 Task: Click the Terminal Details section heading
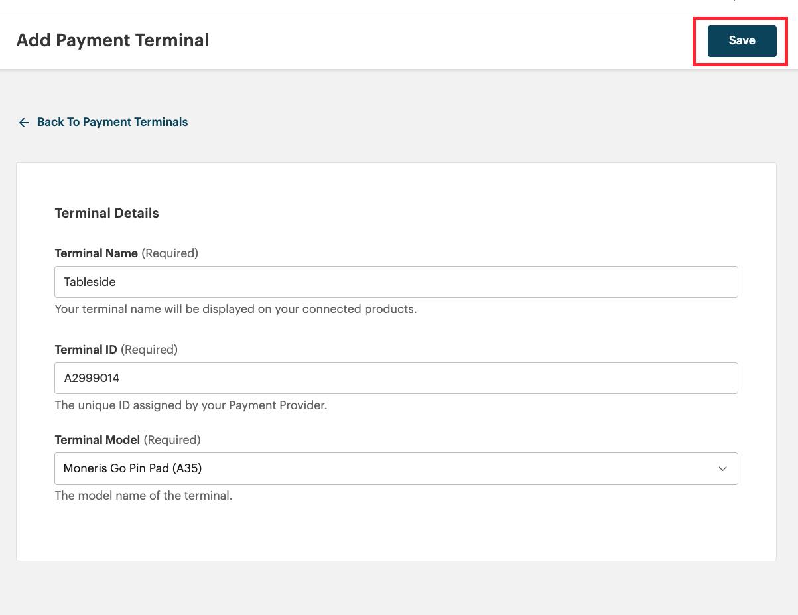pyautogui.click(x=107, y=213)
